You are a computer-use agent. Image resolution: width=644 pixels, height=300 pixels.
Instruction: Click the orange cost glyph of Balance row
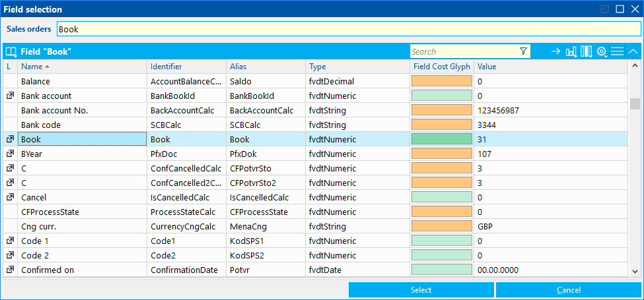[441, 81]
